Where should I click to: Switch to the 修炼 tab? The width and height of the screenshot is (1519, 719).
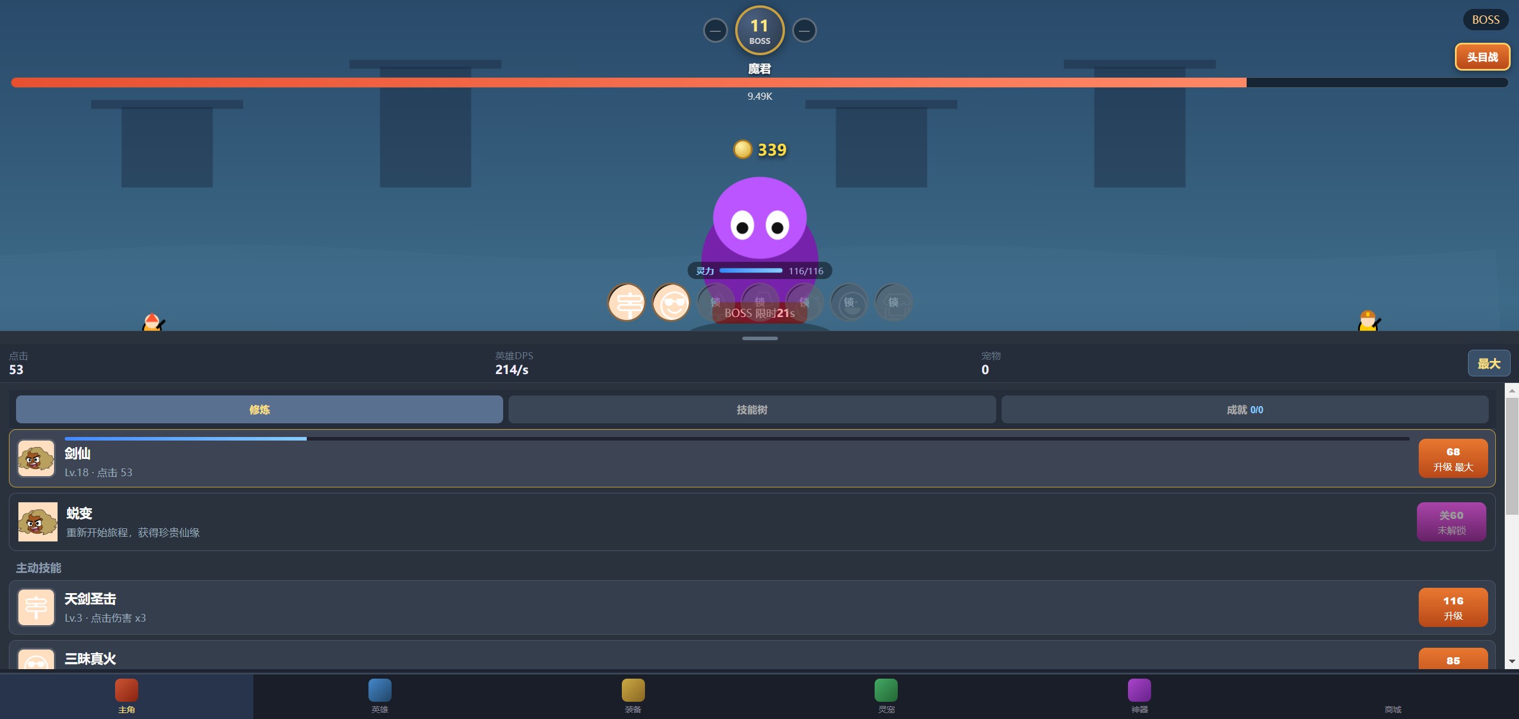[x=259, y=410]
